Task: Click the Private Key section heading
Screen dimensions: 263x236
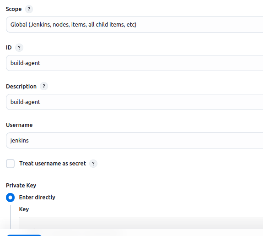Action: coord(21,186)
